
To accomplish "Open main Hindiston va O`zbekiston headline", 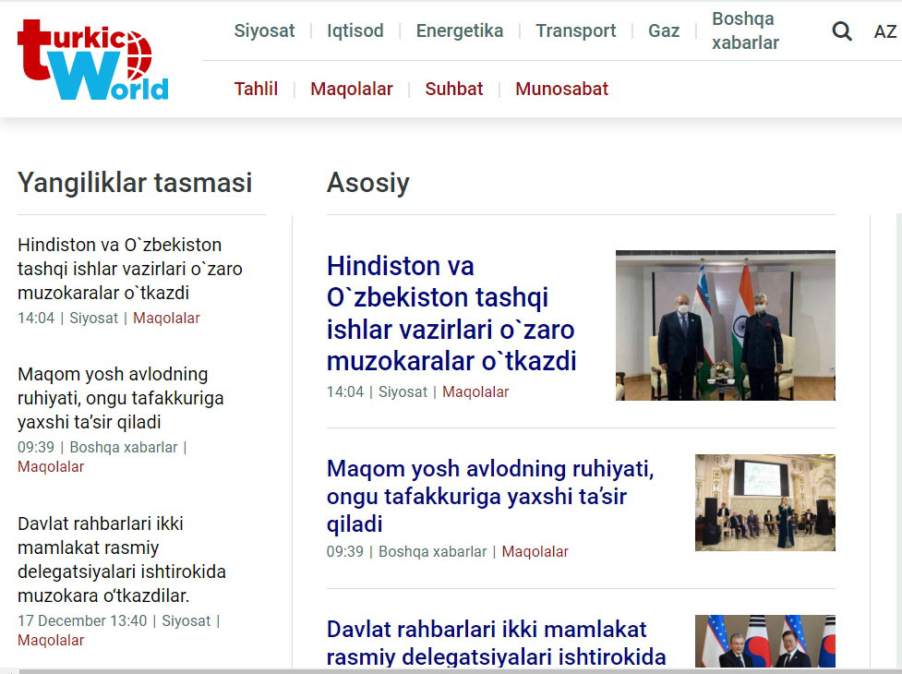I will coord(451,313).
